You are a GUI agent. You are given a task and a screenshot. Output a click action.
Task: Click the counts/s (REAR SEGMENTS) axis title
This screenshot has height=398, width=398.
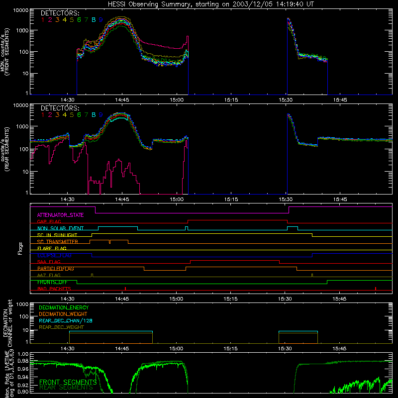coord(5,149)
